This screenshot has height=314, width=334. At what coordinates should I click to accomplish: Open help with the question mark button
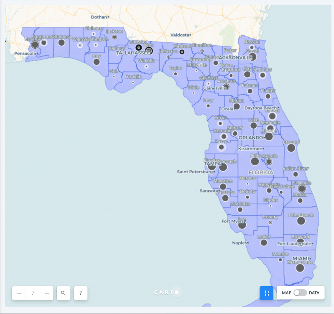pyautogui.click(x=81, y=293)
